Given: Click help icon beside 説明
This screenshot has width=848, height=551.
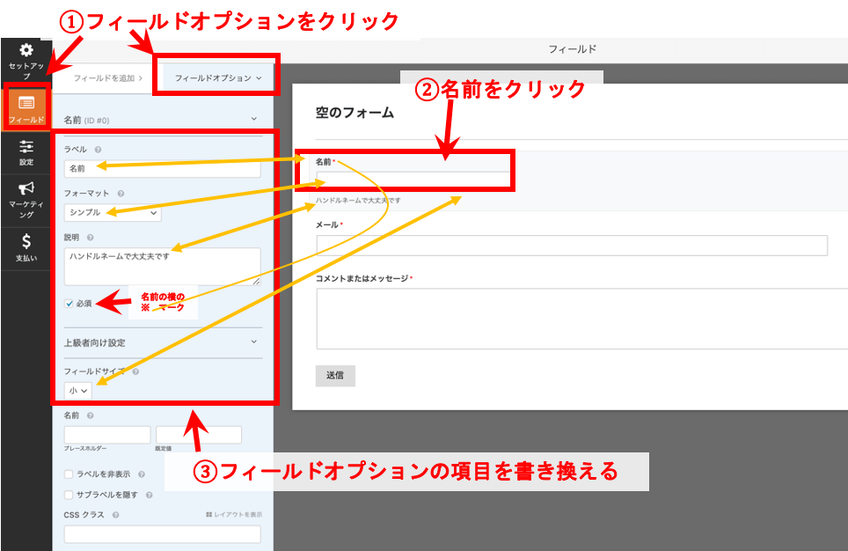Looking at the screenshot, I should pyautogui.click(x=91, y=238).
